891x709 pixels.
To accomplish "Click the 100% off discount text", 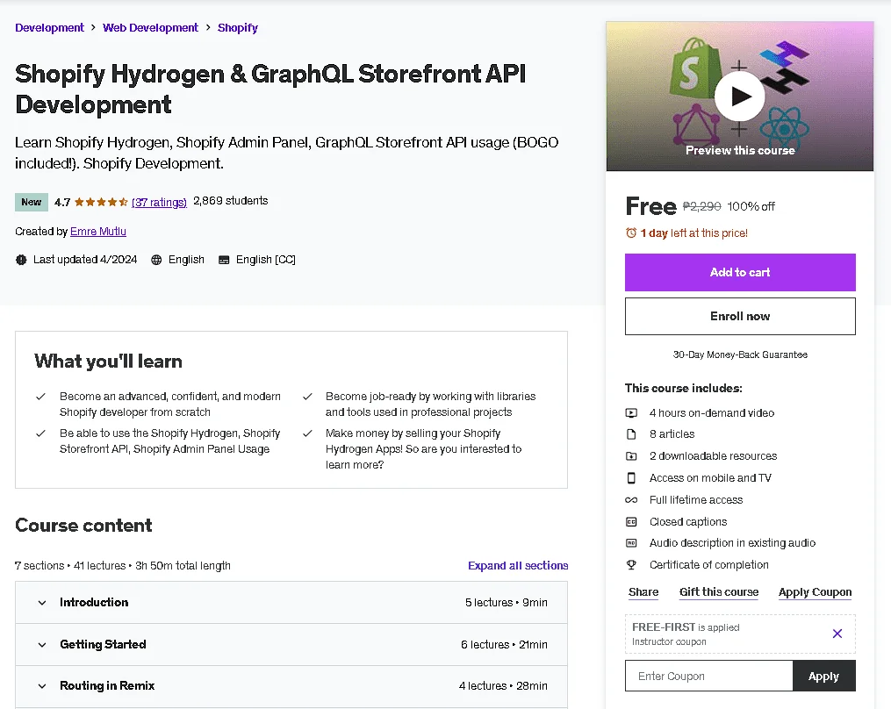I will pos(751,206).
